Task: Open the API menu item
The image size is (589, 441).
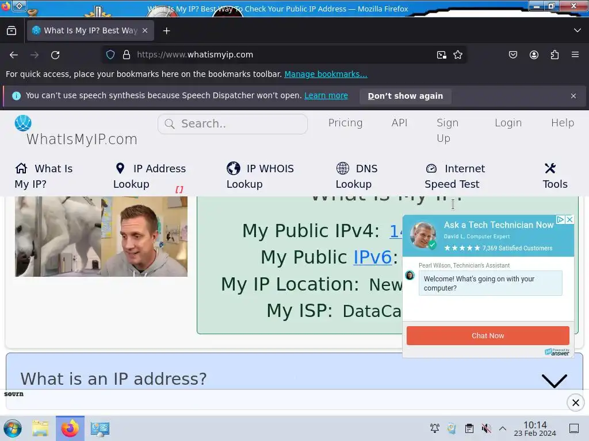Action: click(x=399, y=123)
